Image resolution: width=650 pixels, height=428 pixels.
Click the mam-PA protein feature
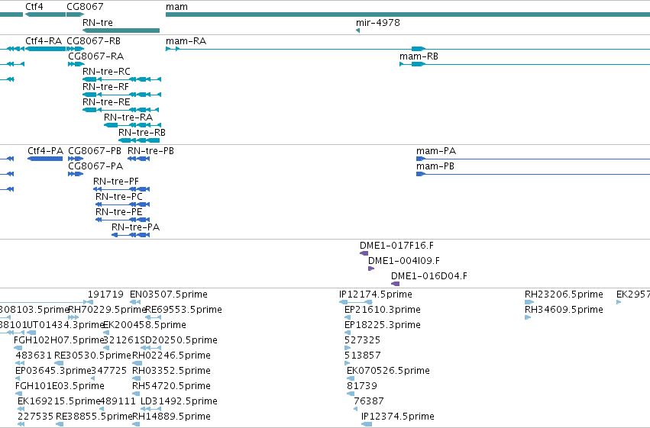tap(533, 159)
